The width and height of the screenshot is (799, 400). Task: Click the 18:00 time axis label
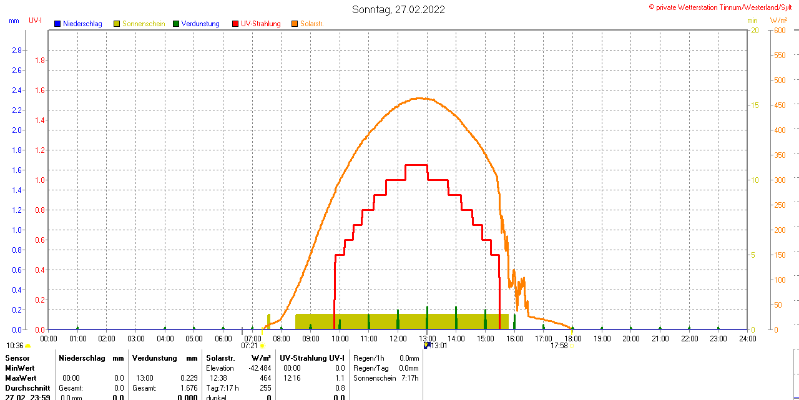[x=572, y=338]
